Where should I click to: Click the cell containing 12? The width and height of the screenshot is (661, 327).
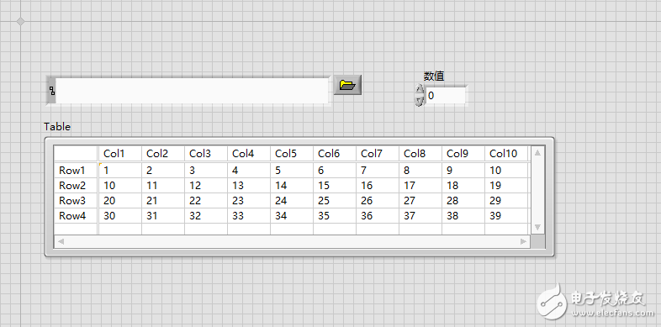coord(206,186)
